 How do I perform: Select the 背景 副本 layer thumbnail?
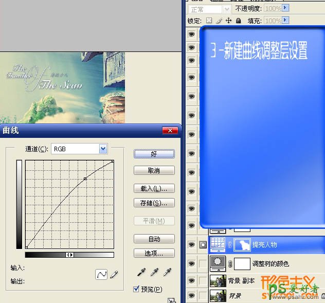click(x=219, y=280)
